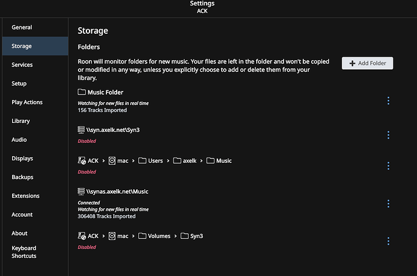Open options menu for Music Folder

[x=388, y=101]
